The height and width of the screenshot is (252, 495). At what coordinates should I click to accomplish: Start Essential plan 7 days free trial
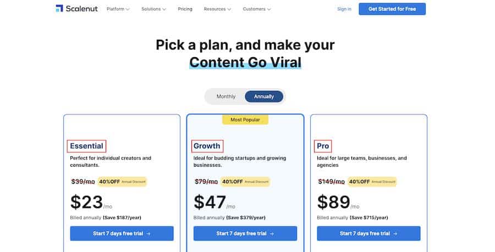pos(122,233)
